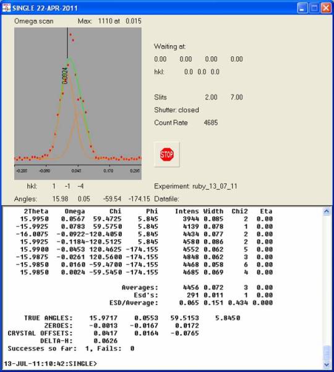Close the SINGLE window

[x=326, y=8]
